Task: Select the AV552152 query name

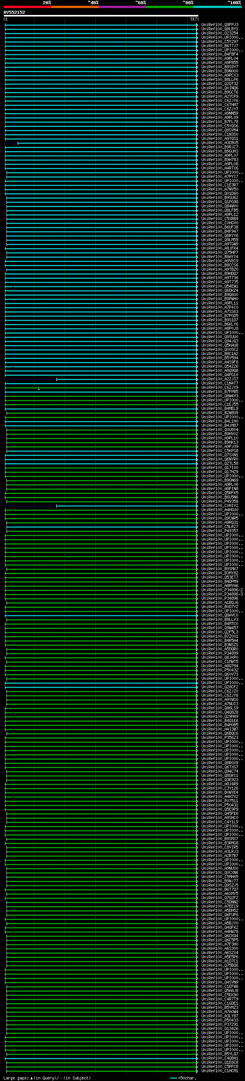Action: tap(14, 12)
